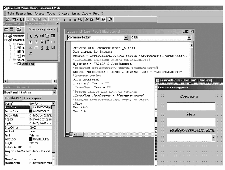Viewport: 225px width, 170px height.
Task: Click the Help icon in the toolbar
Action: pyautogui.click(x=110, y=19)
